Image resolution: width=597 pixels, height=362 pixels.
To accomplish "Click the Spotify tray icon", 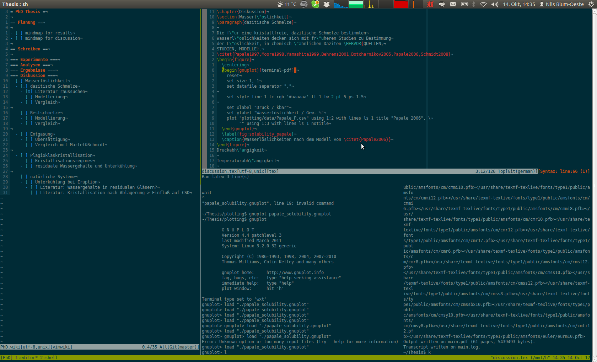I will [304, 4].
